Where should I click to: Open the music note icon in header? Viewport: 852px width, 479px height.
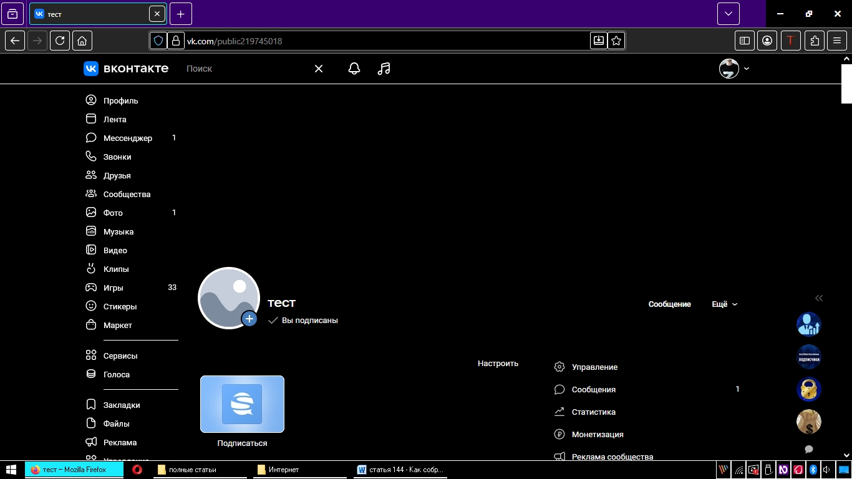point(384,69)
